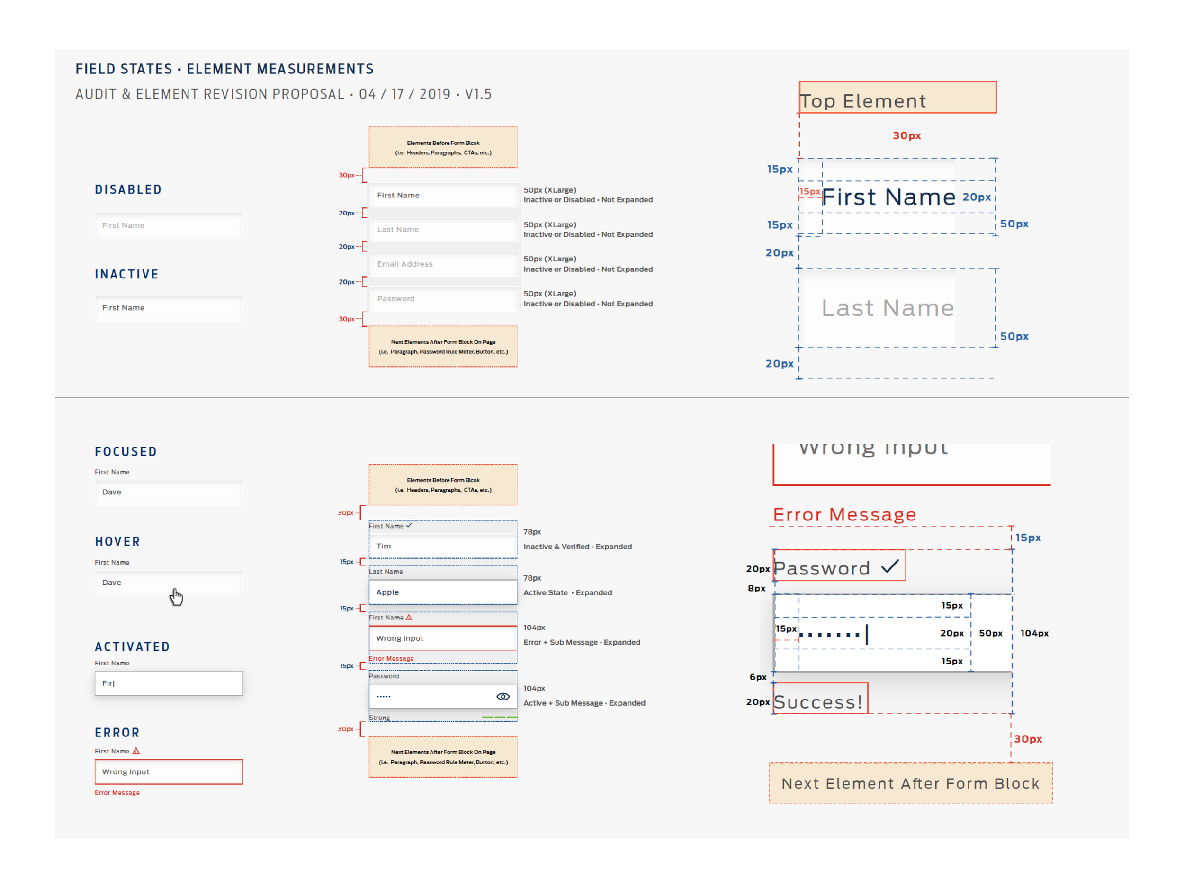Click the warning triangle in the ERROR section label
Image resolution: width=1184 pixels, height=888 pixels.
(x=136, y=751)
